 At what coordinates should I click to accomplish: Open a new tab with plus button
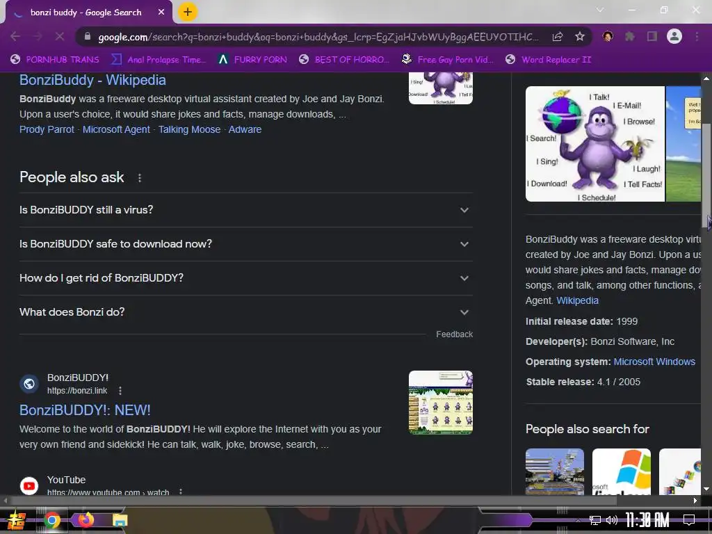point(187,13)
